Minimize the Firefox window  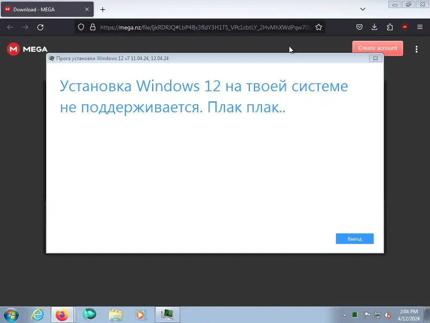pyautogui.click(x=395, y=5)
